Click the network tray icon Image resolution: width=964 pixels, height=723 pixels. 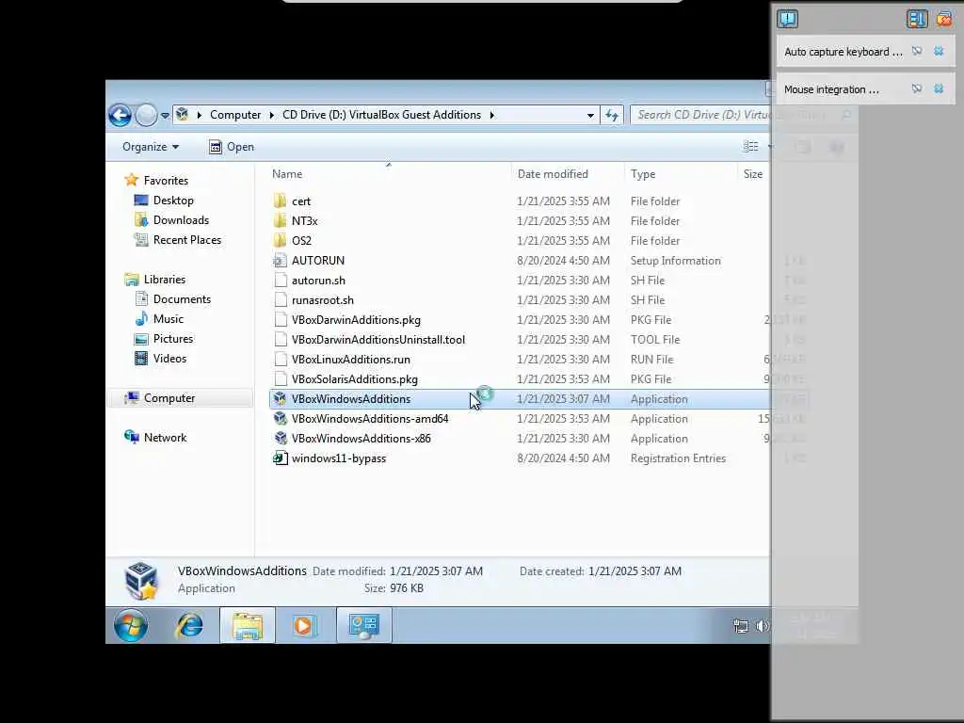[741, 626]
